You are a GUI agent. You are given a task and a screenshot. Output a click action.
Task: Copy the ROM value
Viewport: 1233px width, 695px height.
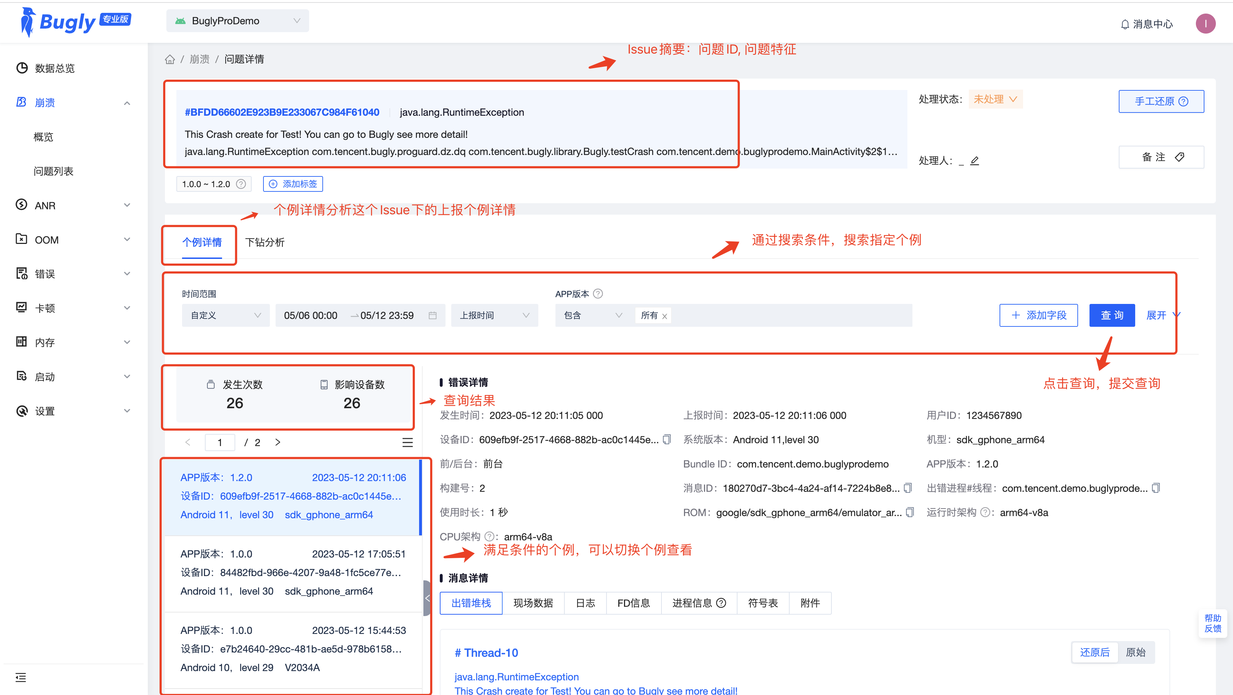pyautogui.click(x=910, y=512)
